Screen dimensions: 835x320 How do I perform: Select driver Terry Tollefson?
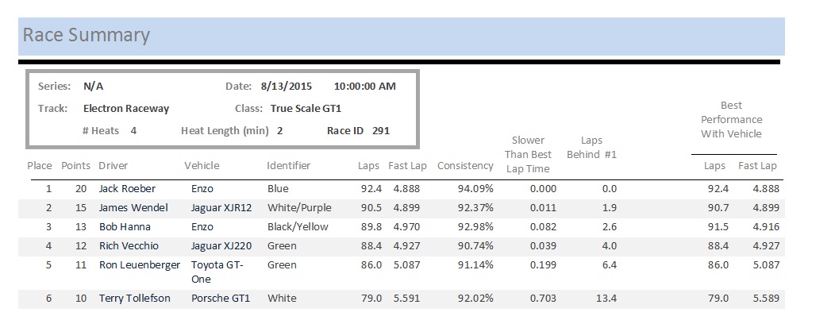135,299
